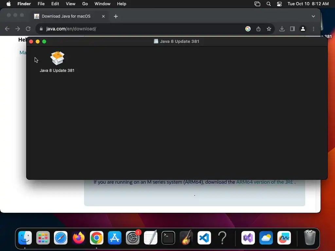Click the Google icon in the address bar
Screen dimensions: 335x251
tap(248, 29)
